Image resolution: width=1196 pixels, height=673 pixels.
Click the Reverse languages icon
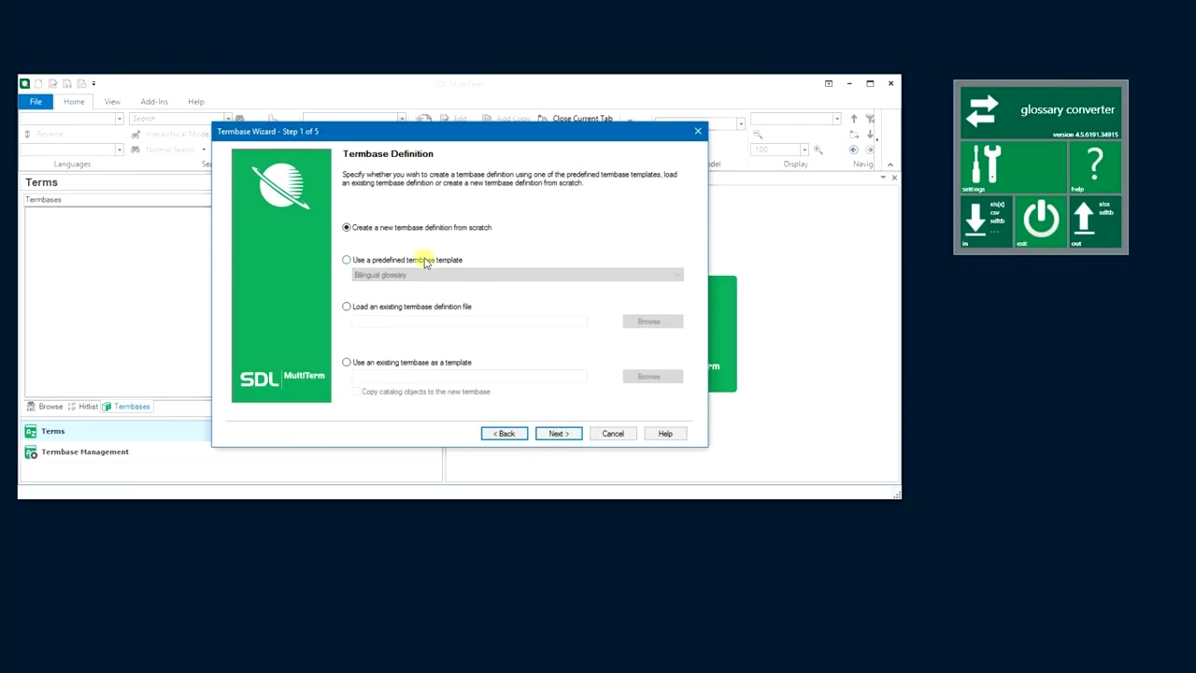[29, 135]
